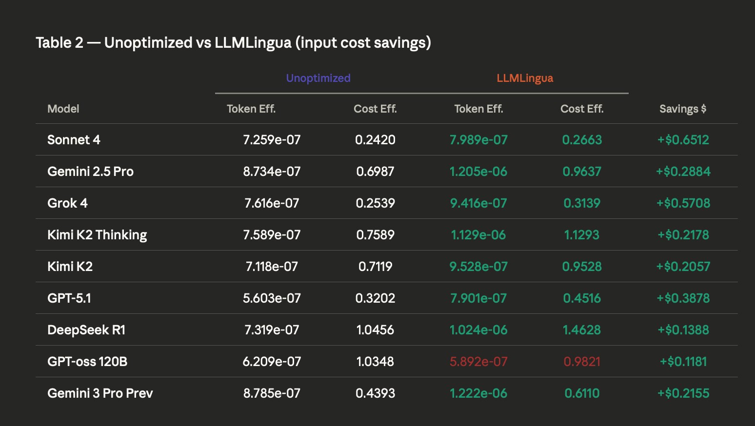Click the +$0.6512 savings value for Sonnet 4
The height and width of the screenshot is (426, 755).
click(683, 140)
